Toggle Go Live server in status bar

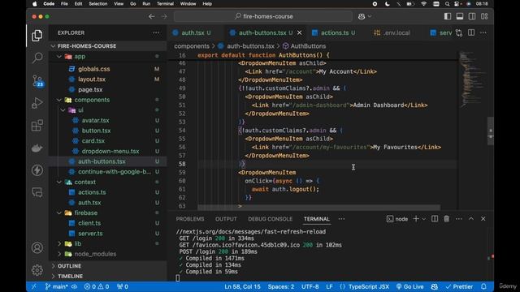click(409, 286)
